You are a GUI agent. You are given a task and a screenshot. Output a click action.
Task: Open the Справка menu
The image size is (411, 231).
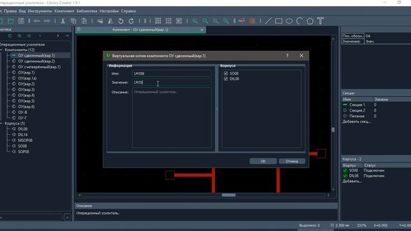(128, 11)
